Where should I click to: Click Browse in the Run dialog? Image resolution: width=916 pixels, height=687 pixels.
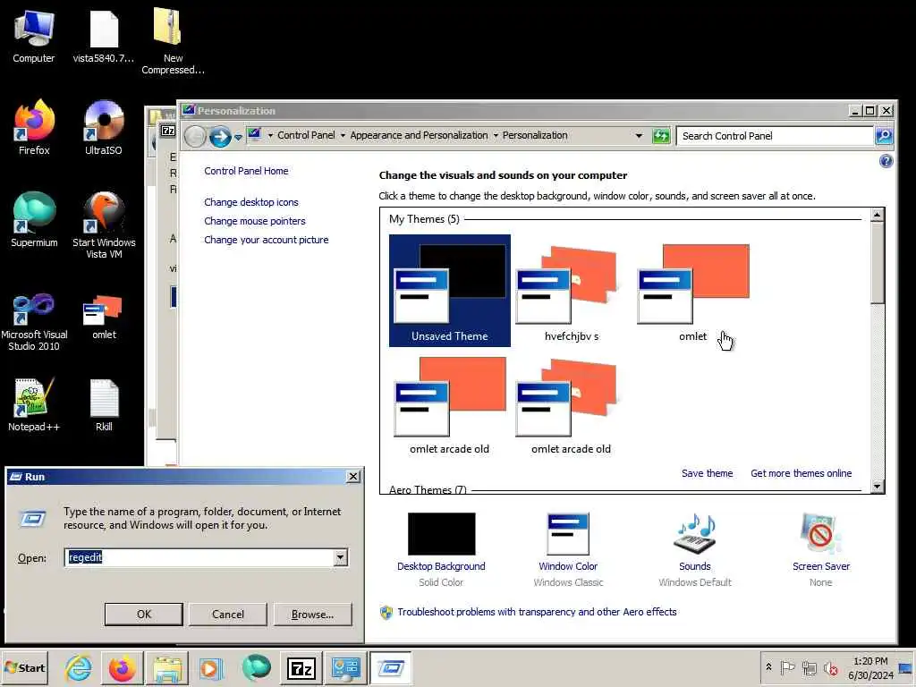312,614
